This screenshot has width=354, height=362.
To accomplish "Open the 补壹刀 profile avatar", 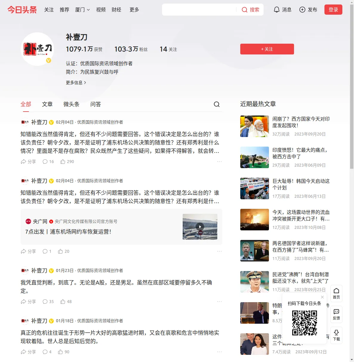I will [x=37, y=49].
